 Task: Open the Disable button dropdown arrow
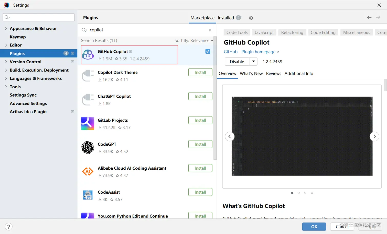253,62
